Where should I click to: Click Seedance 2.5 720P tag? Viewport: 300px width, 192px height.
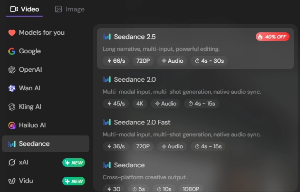click(x=143, y=61)
